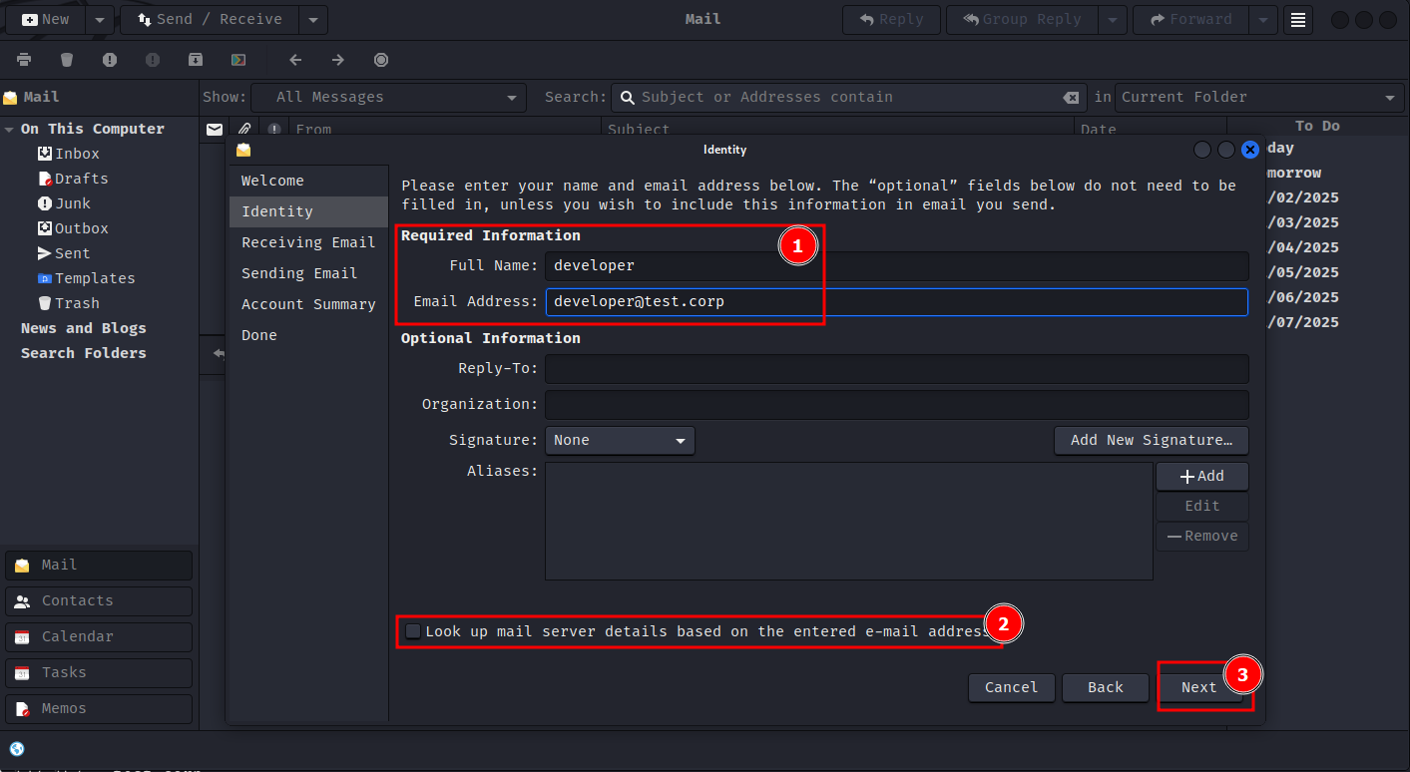Select the Drafts folder in the sidebar
Viewport: 1410px width, 772px height.
(81, 179)
